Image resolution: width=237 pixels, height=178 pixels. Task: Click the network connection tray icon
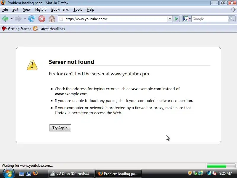point(209,173)
